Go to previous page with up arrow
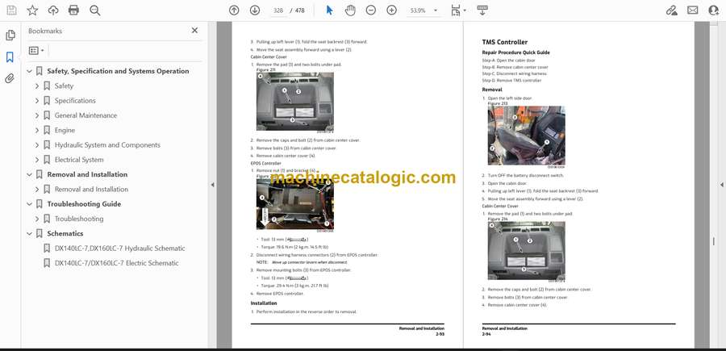726x351 pixels. [234, 10]
